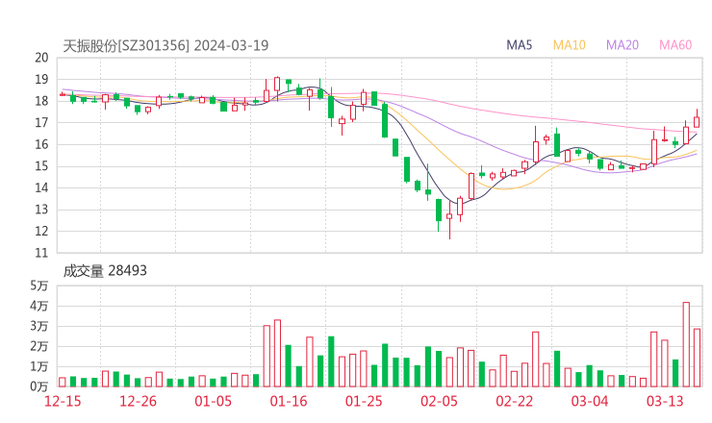Viewport: 712px width, 423px height.
Task: Select the 01-25 date on x-axis
Action: (x=364, y=401)
